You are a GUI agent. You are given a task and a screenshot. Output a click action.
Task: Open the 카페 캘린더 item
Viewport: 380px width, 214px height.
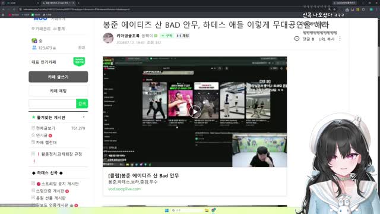coord(46,142)
